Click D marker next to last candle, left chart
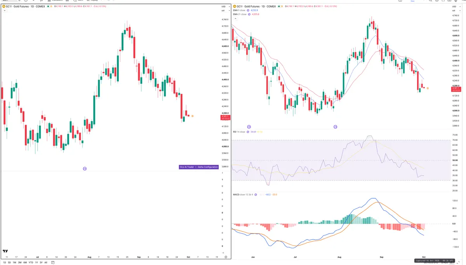 pyautogui.click(x=193, y=116)
